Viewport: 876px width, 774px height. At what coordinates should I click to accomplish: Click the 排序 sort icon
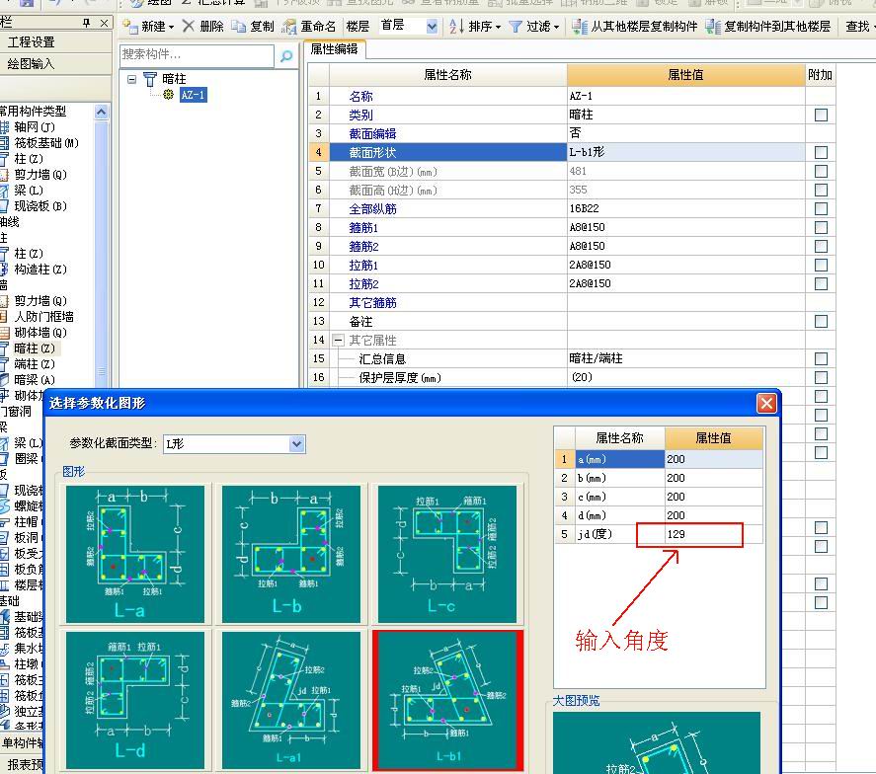[456, 26]
